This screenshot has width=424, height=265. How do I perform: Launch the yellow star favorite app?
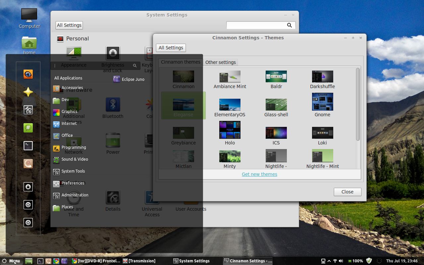click(28, 92)
